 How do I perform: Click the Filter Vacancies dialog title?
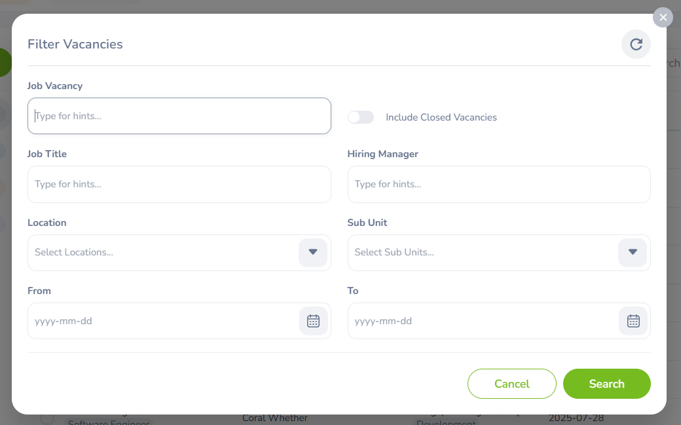[75, 45]
